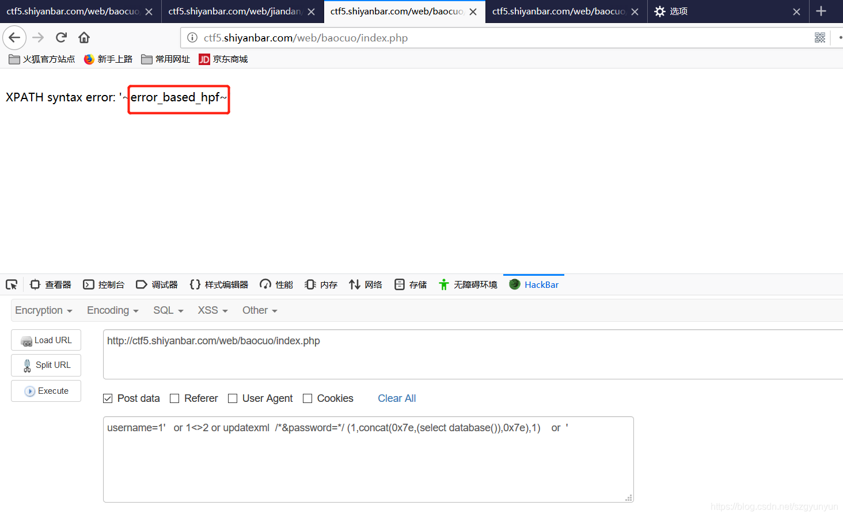Open 京东商城 JD bookmark

223,59
